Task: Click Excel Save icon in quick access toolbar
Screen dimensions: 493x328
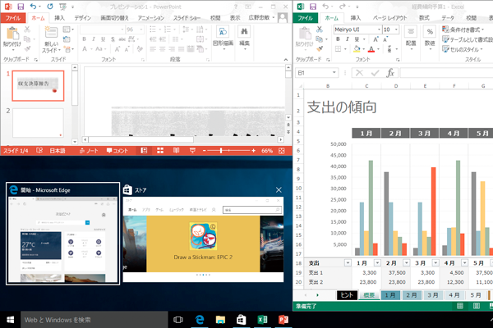Action: [313, 7]
